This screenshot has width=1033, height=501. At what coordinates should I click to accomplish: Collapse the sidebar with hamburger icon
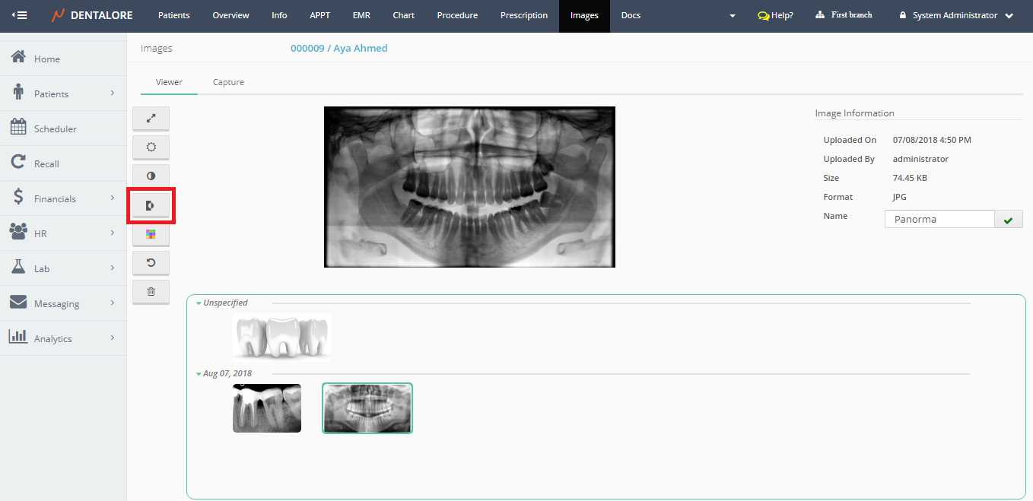pos(19,15)
